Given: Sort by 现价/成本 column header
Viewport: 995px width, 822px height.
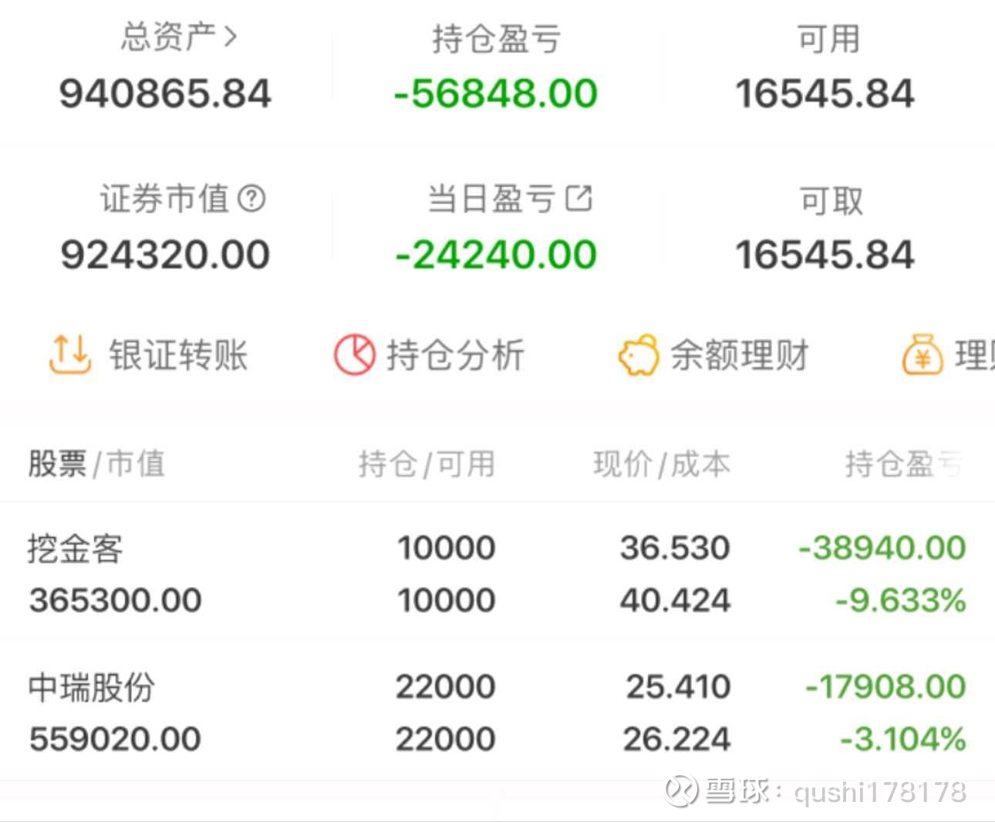Looking at the screenshot, I should (x=661, y=463).
